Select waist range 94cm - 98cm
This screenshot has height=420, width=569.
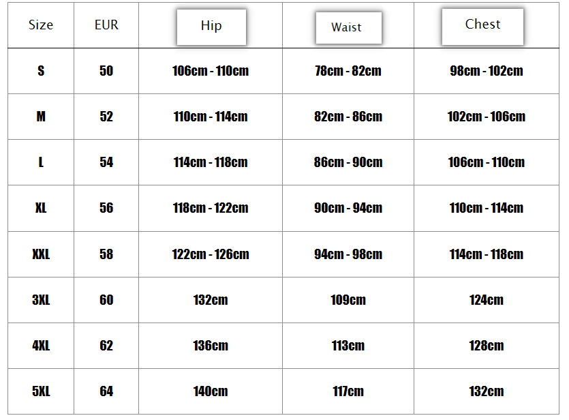click(x=348, y=254)
